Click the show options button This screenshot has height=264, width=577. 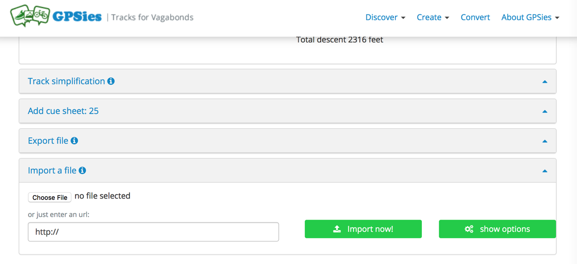coord(498,229)
